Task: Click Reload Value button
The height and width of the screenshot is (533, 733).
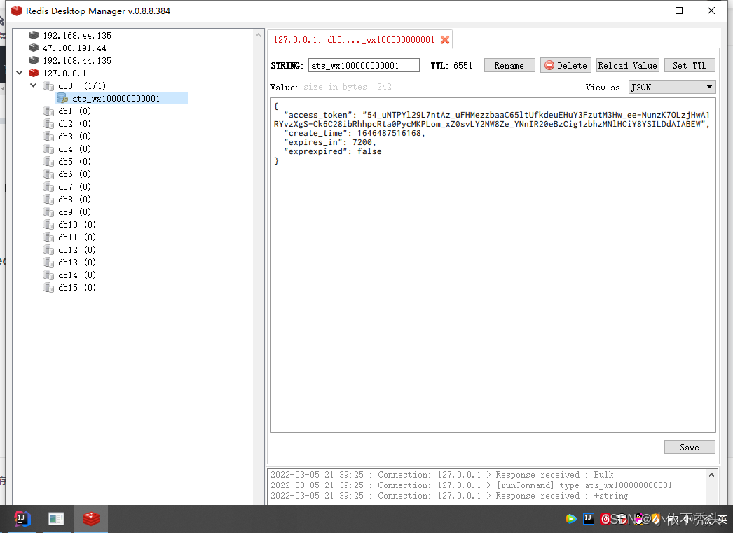Action: click(628, 65)
